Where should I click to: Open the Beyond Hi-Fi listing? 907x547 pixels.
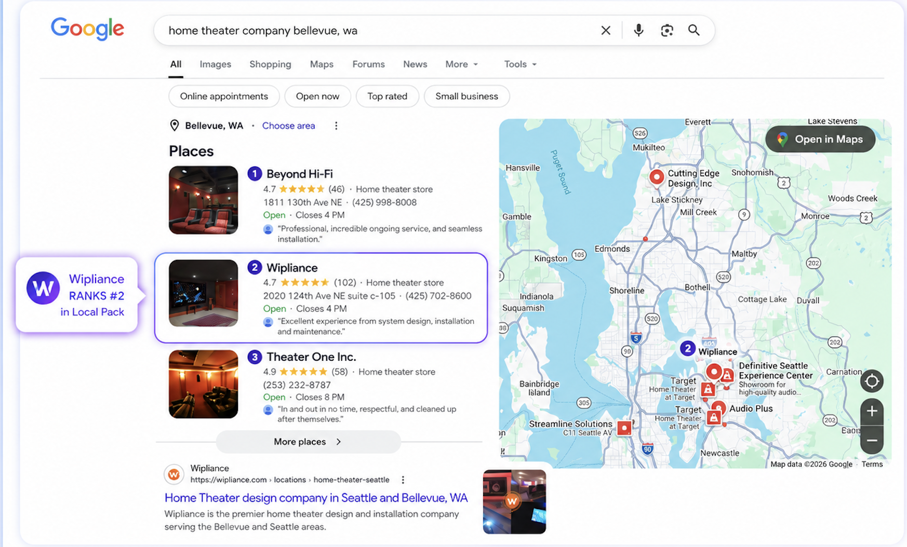click(300, 174)
